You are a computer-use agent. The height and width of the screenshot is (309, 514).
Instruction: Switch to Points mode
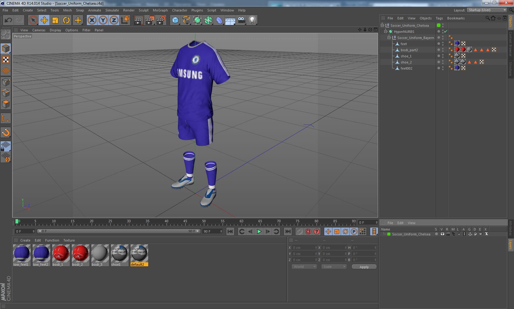coord(6,82)
